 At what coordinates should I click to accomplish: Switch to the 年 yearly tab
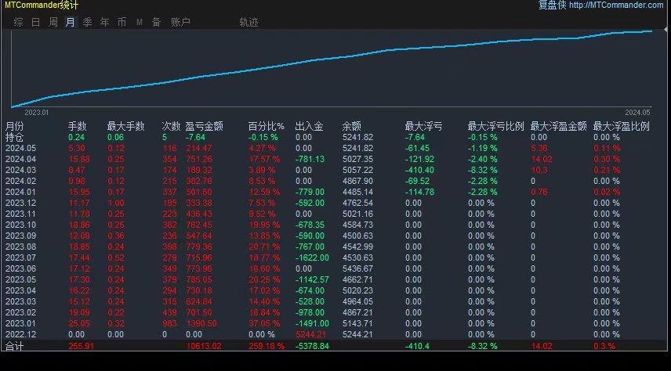point(104,22)
